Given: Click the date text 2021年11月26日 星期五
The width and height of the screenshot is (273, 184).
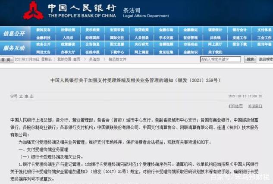Looking at the screenshot, I should [x=33, y=59].
